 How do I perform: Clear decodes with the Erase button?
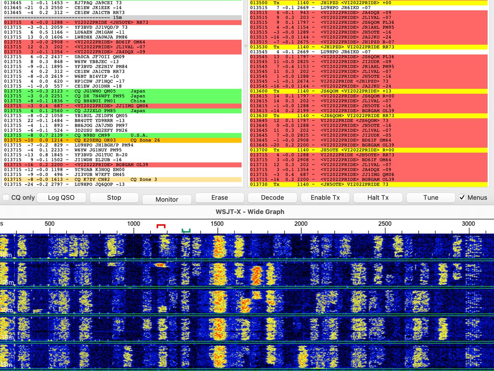[219, 197]
